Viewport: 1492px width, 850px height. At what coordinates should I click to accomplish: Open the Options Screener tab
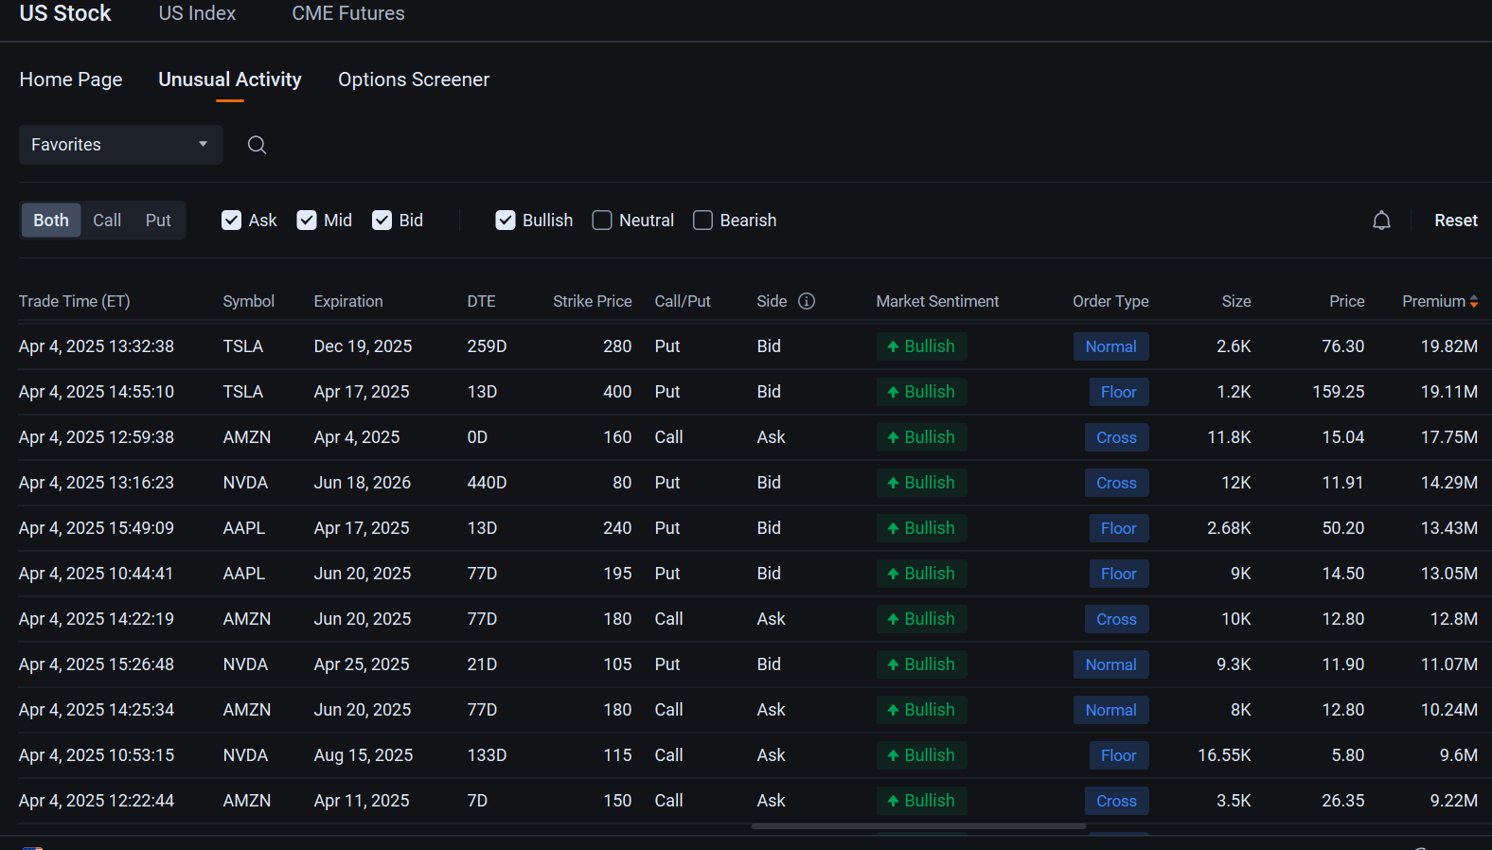pyautogui.click(x=414, y=80)
